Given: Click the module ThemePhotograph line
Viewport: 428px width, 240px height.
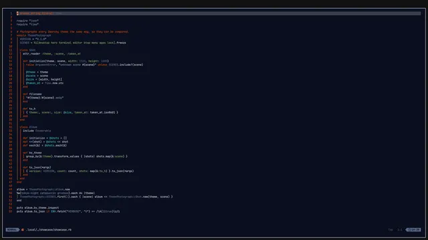Looking at the screenshot, I should [34, 35].
